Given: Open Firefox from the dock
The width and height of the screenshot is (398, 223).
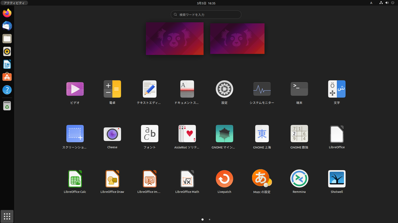Looking at the screenshot, I should [x=7, y=13].
